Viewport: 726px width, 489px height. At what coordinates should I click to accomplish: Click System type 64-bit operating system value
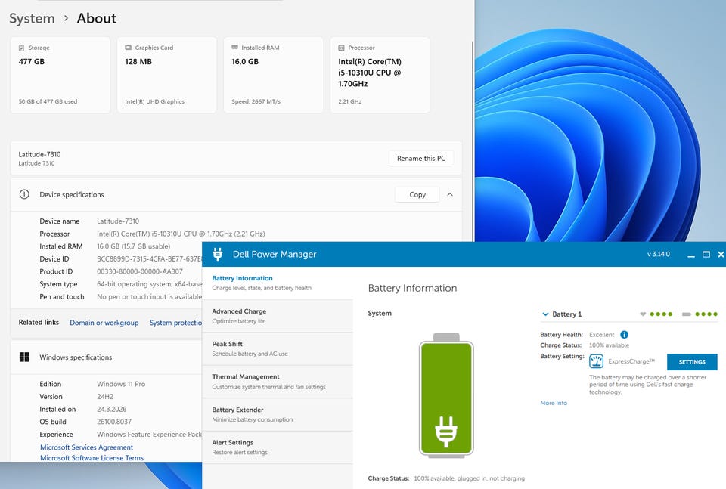149,284
